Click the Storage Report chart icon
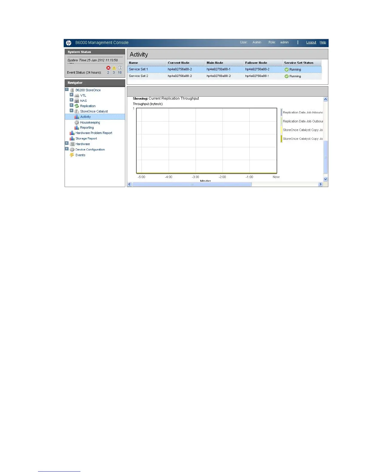The image size is (366, 474). coord(72,139)
